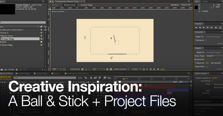
Task: Click the Classic 3D renderer button
Action: 186,5
